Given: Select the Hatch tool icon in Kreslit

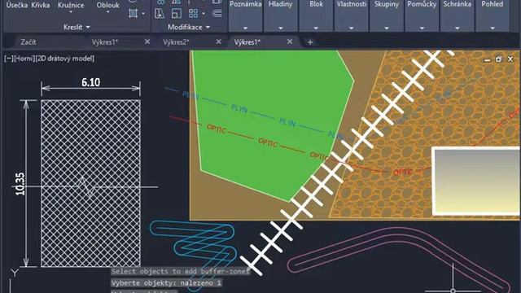Looking at the screenshot, I should point(134,14).
